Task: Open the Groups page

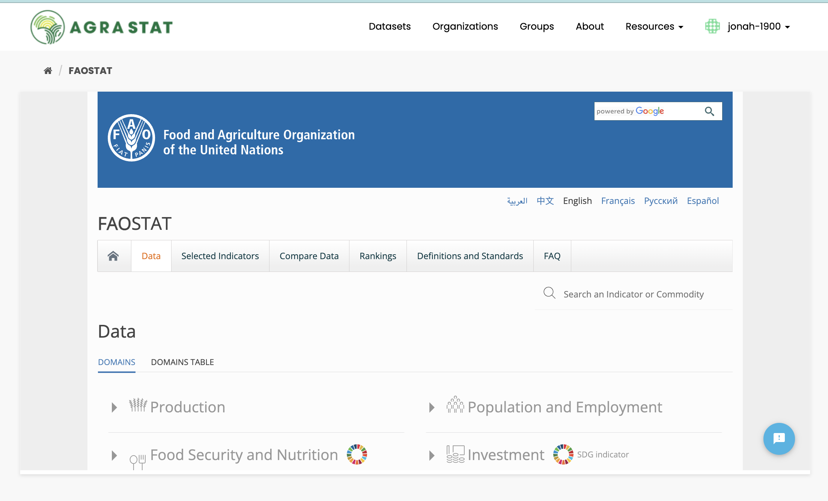Action: pos(537,26)
